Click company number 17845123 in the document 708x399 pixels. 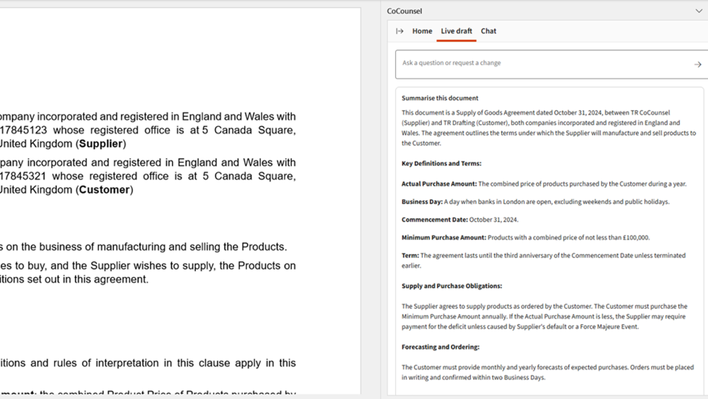pos(23,130)
